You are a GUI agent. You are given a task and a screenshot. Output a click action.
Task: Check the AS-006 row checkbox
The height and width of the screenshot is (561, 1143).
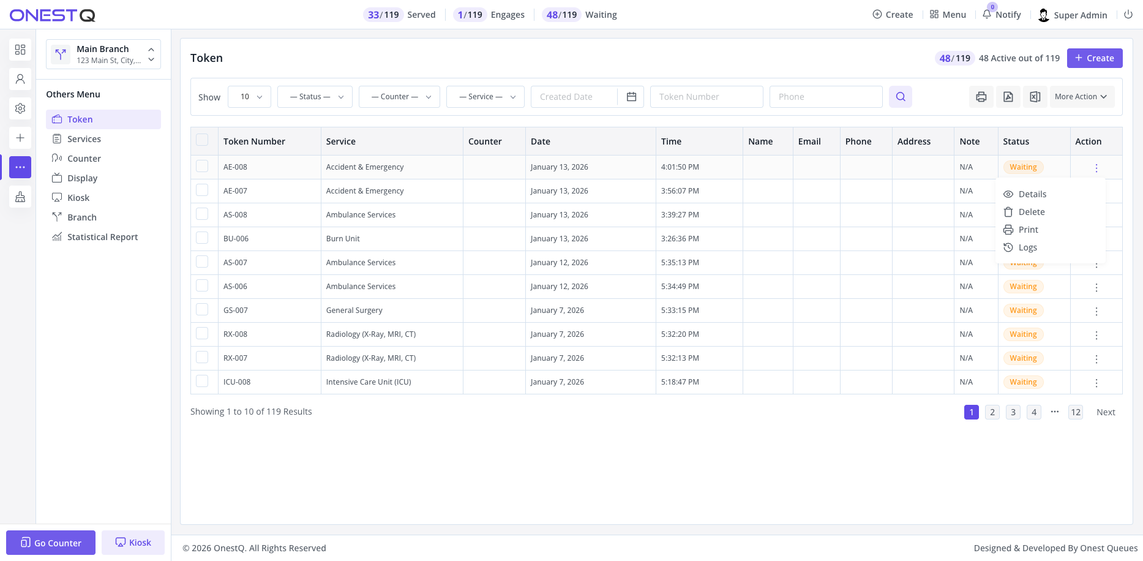tap(202, 285)
